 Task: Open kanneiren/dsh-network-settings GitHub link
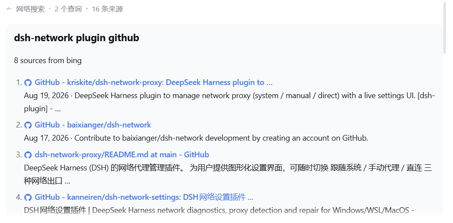point(144,197)
